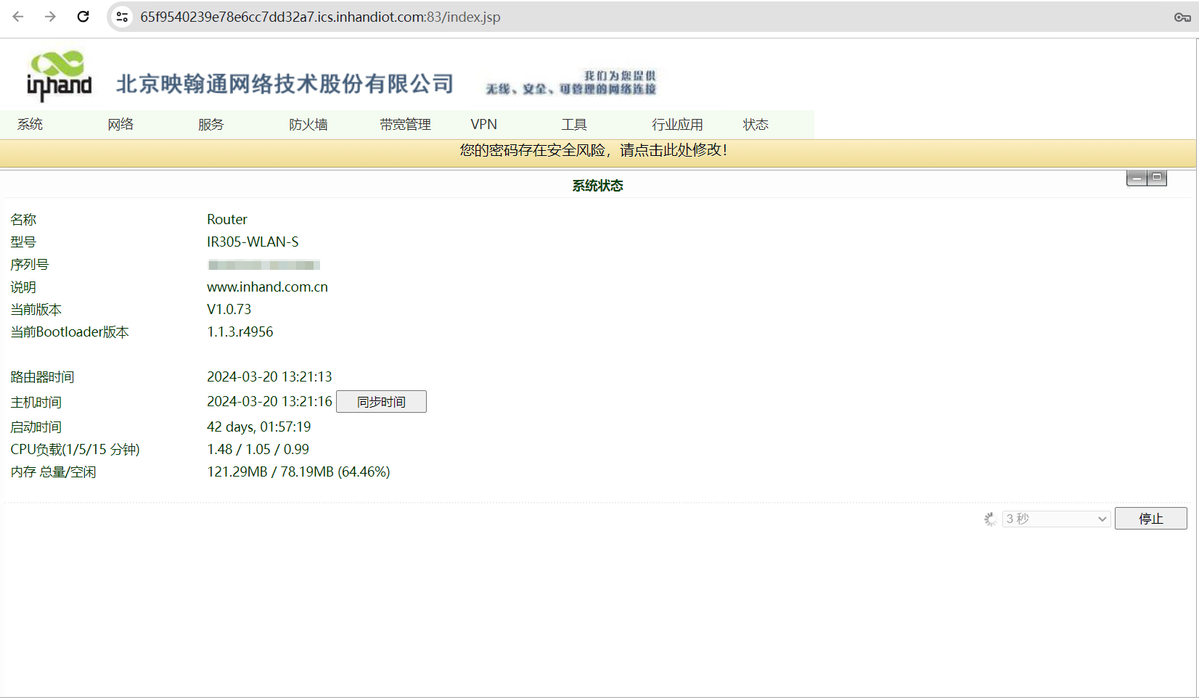
Task: Click the InHand logo
Action: tap(60, 75)
